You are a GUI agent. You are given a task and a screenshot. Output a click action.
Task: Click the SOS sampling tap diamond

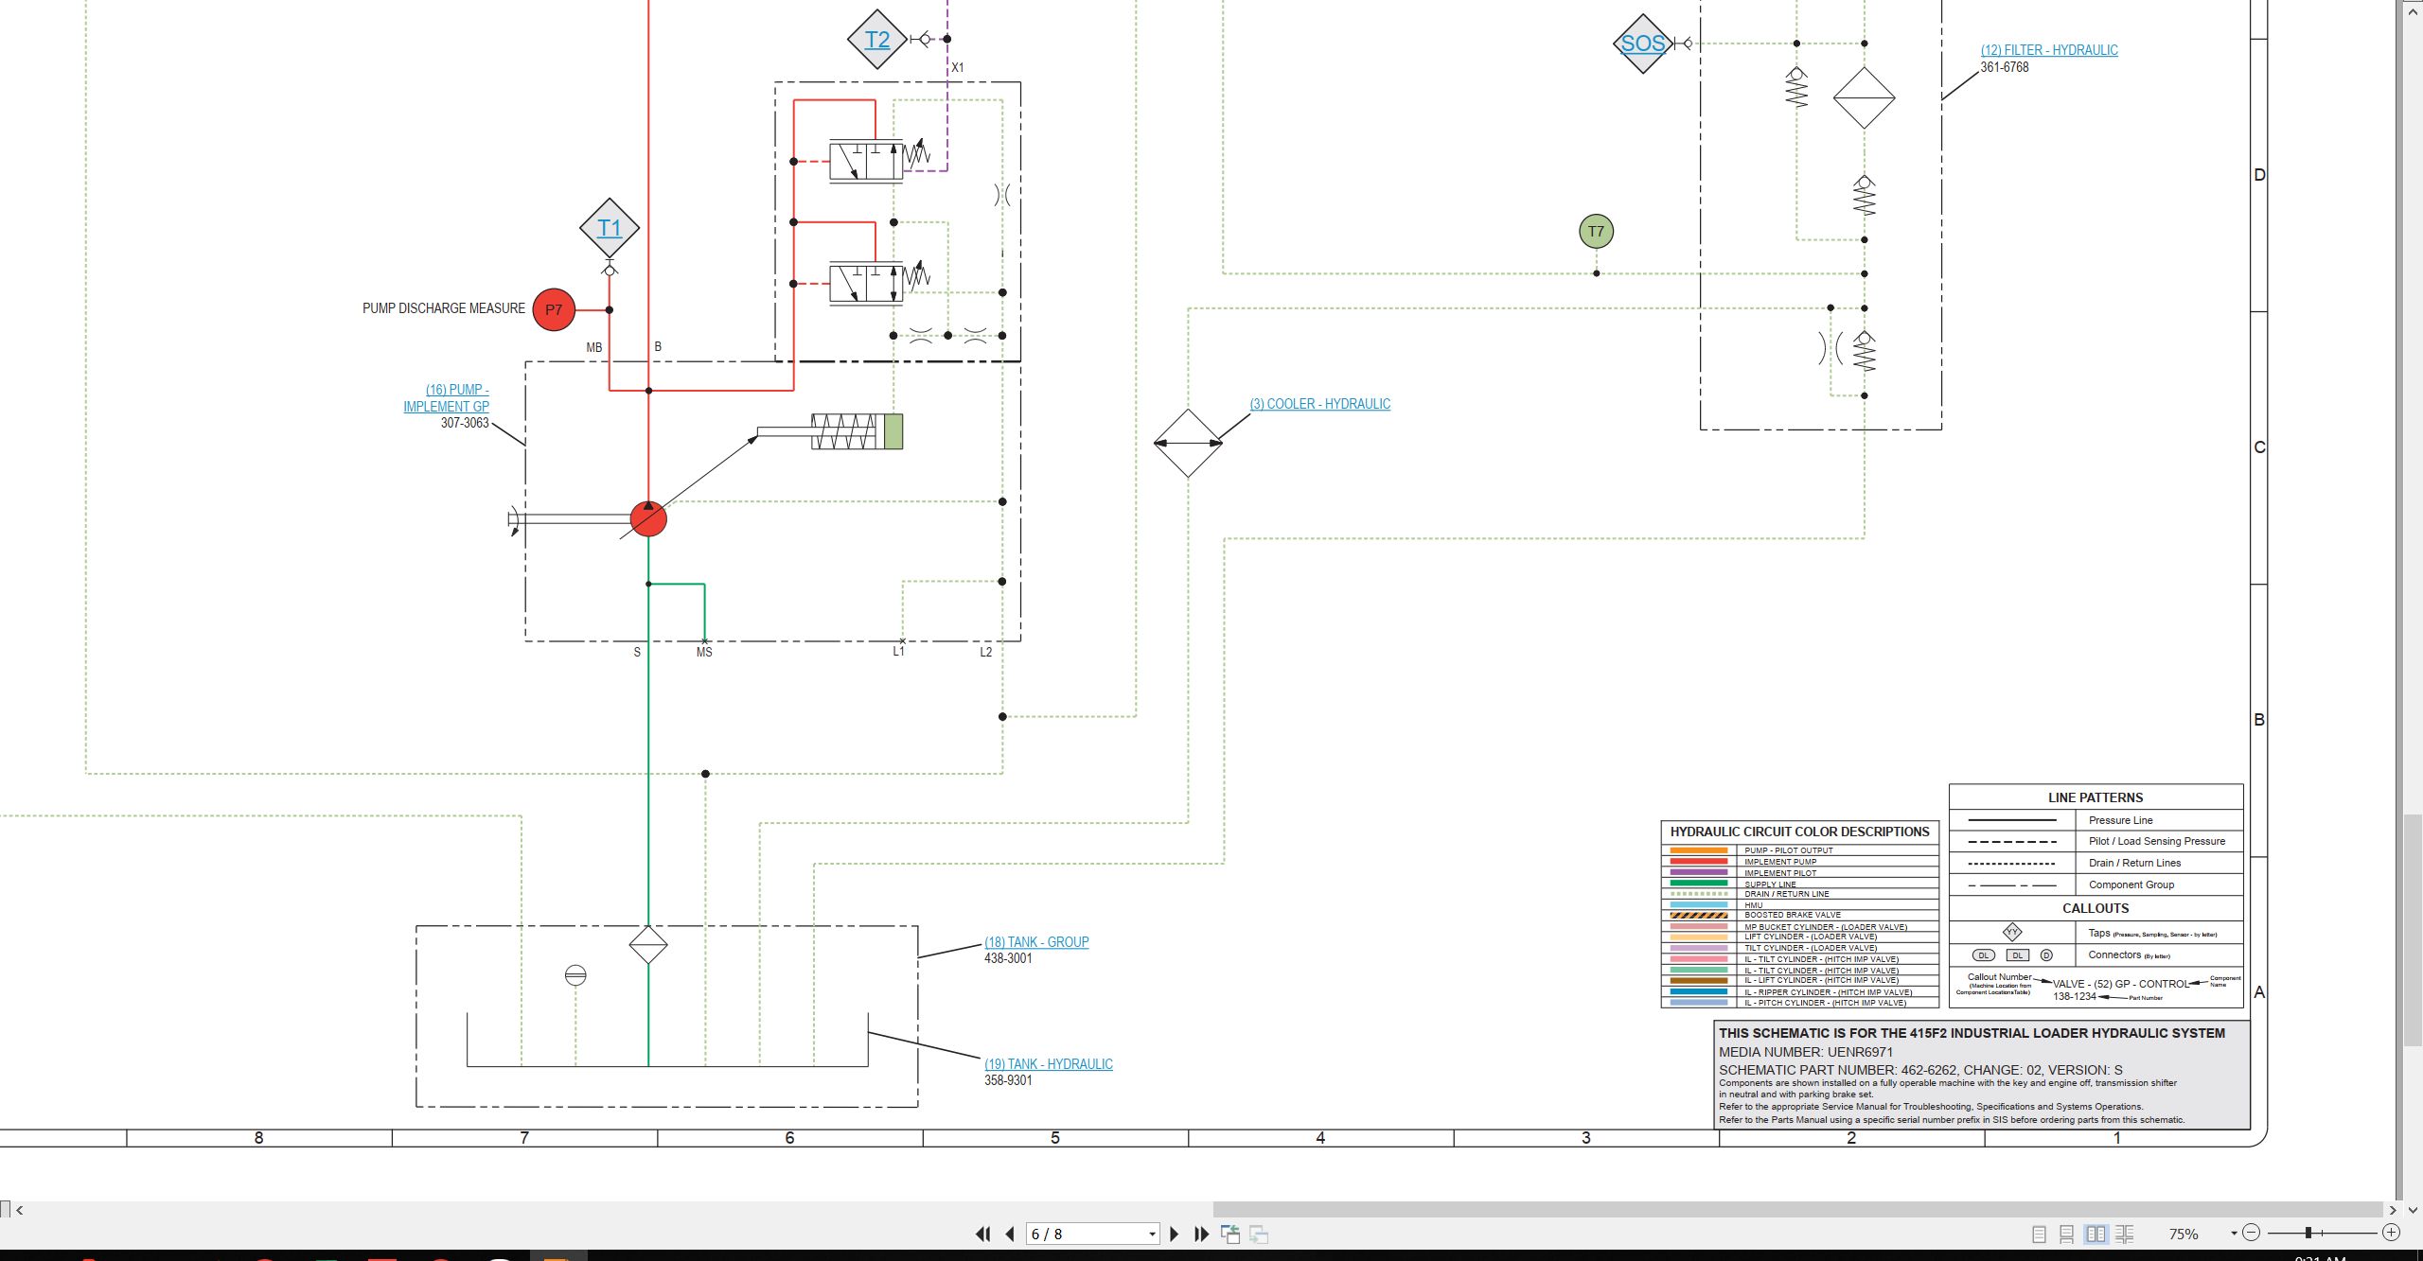coord(1642,44)
